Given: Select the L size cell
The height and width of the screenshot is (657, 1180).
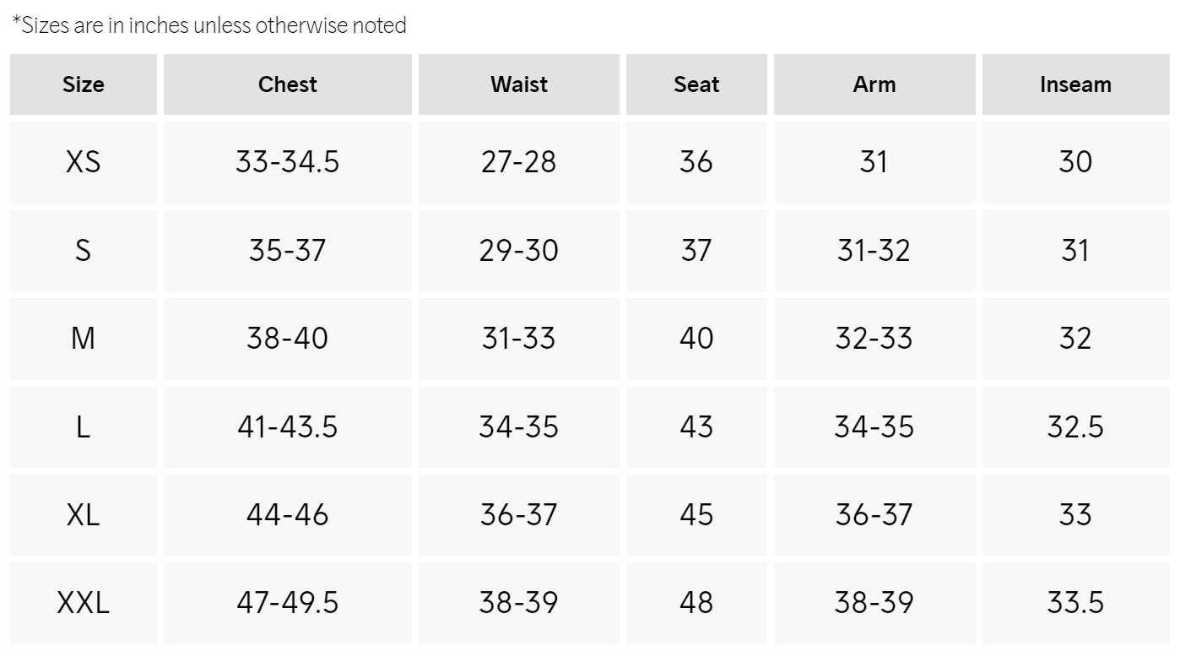Looking at the screenshot, I should click(84, 426).
